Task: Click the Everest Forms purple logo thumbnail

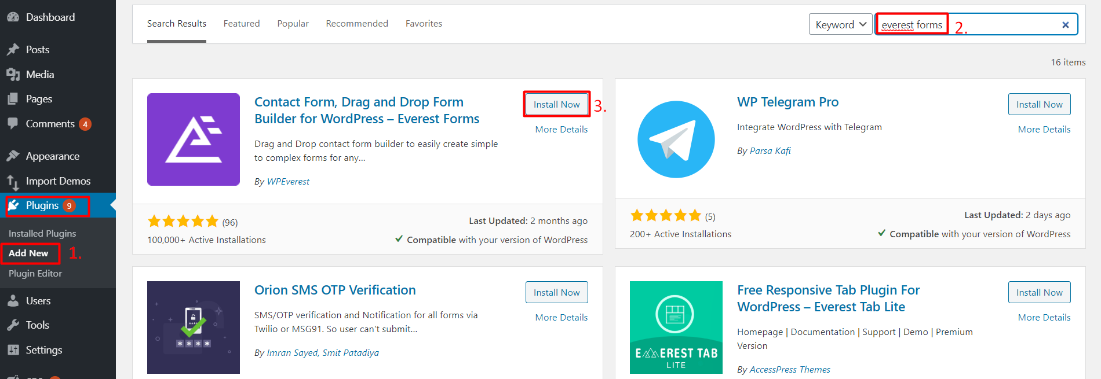Action: (194, 139)
